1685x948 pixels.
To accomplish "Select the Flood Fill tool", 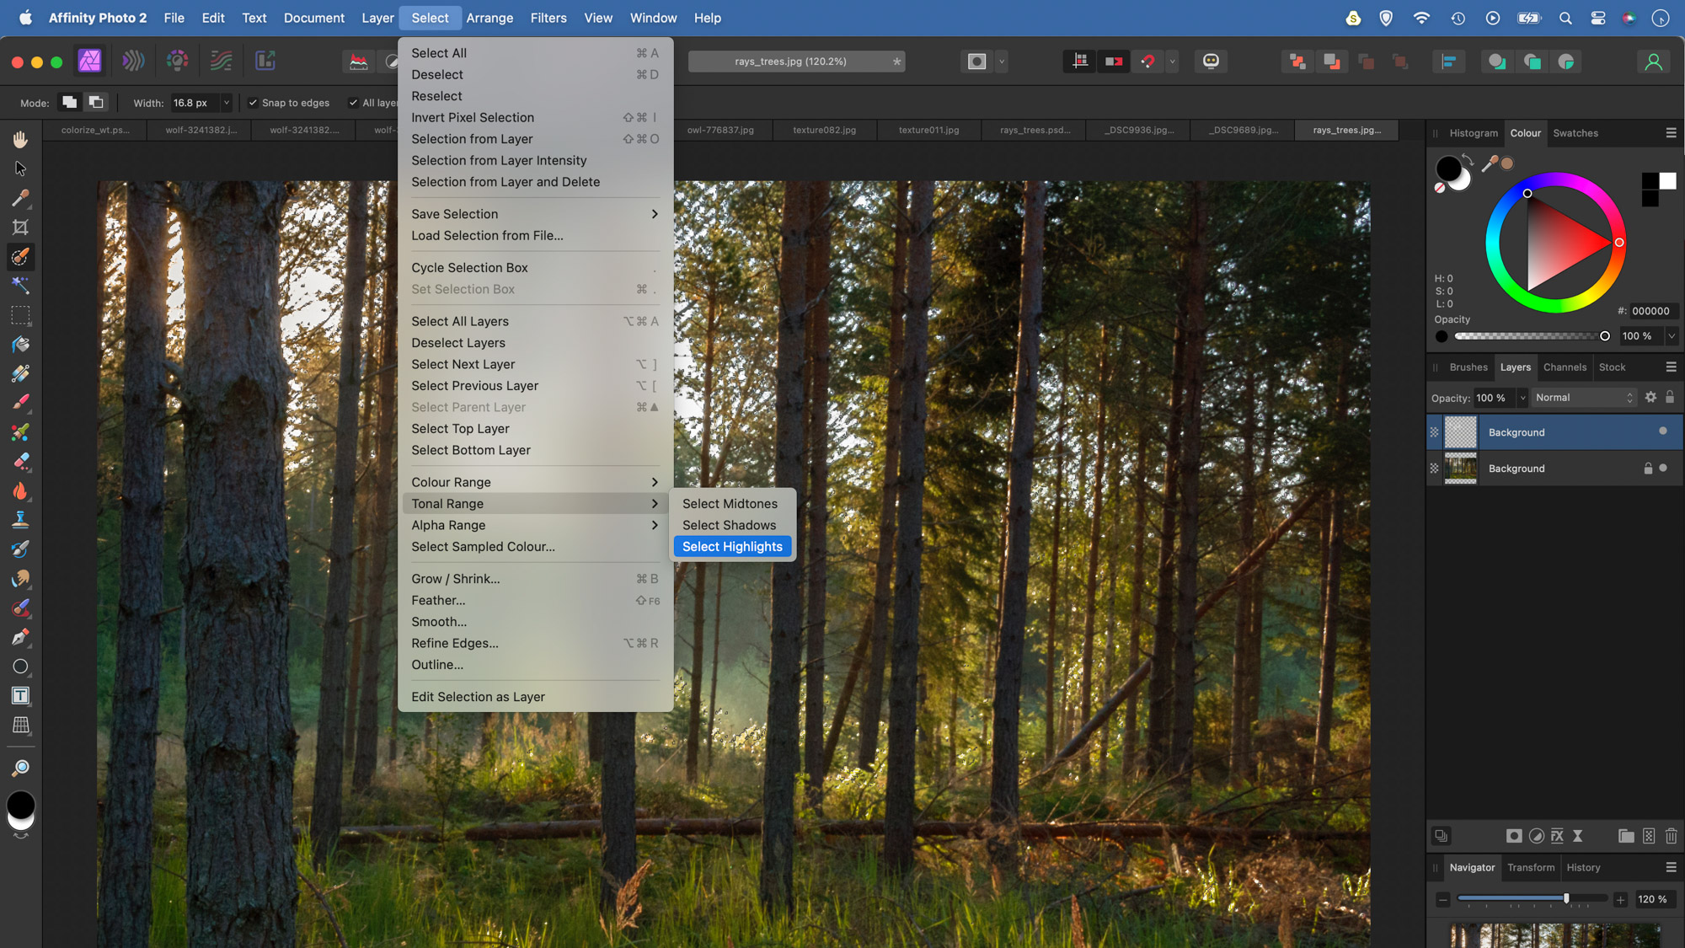I will (20, 345).
